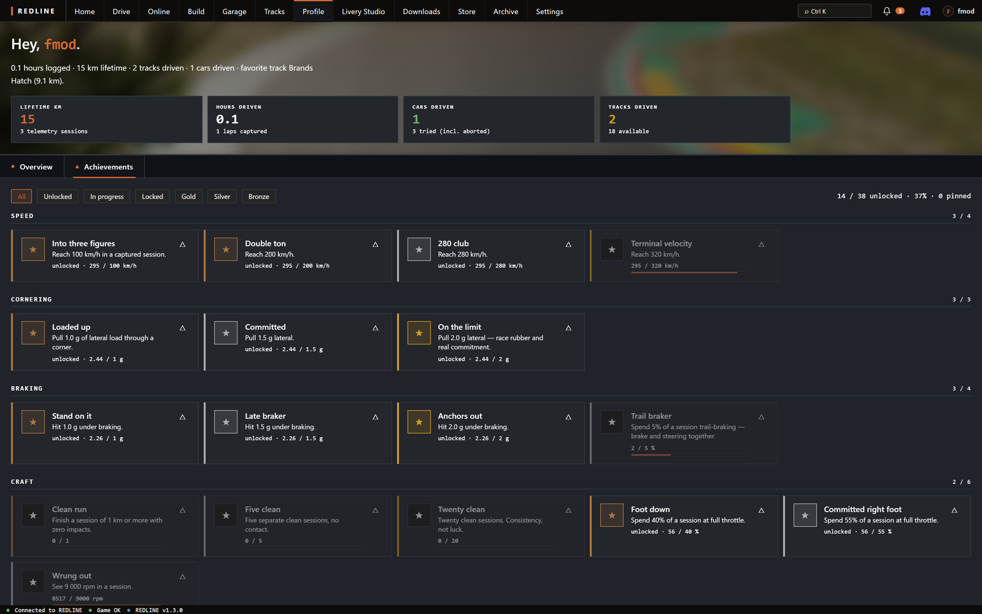Image resolution: width=982 pixels, height=614 pixels.
Task: Click the gold star of On the limit
Action: [x=419, y=333]
